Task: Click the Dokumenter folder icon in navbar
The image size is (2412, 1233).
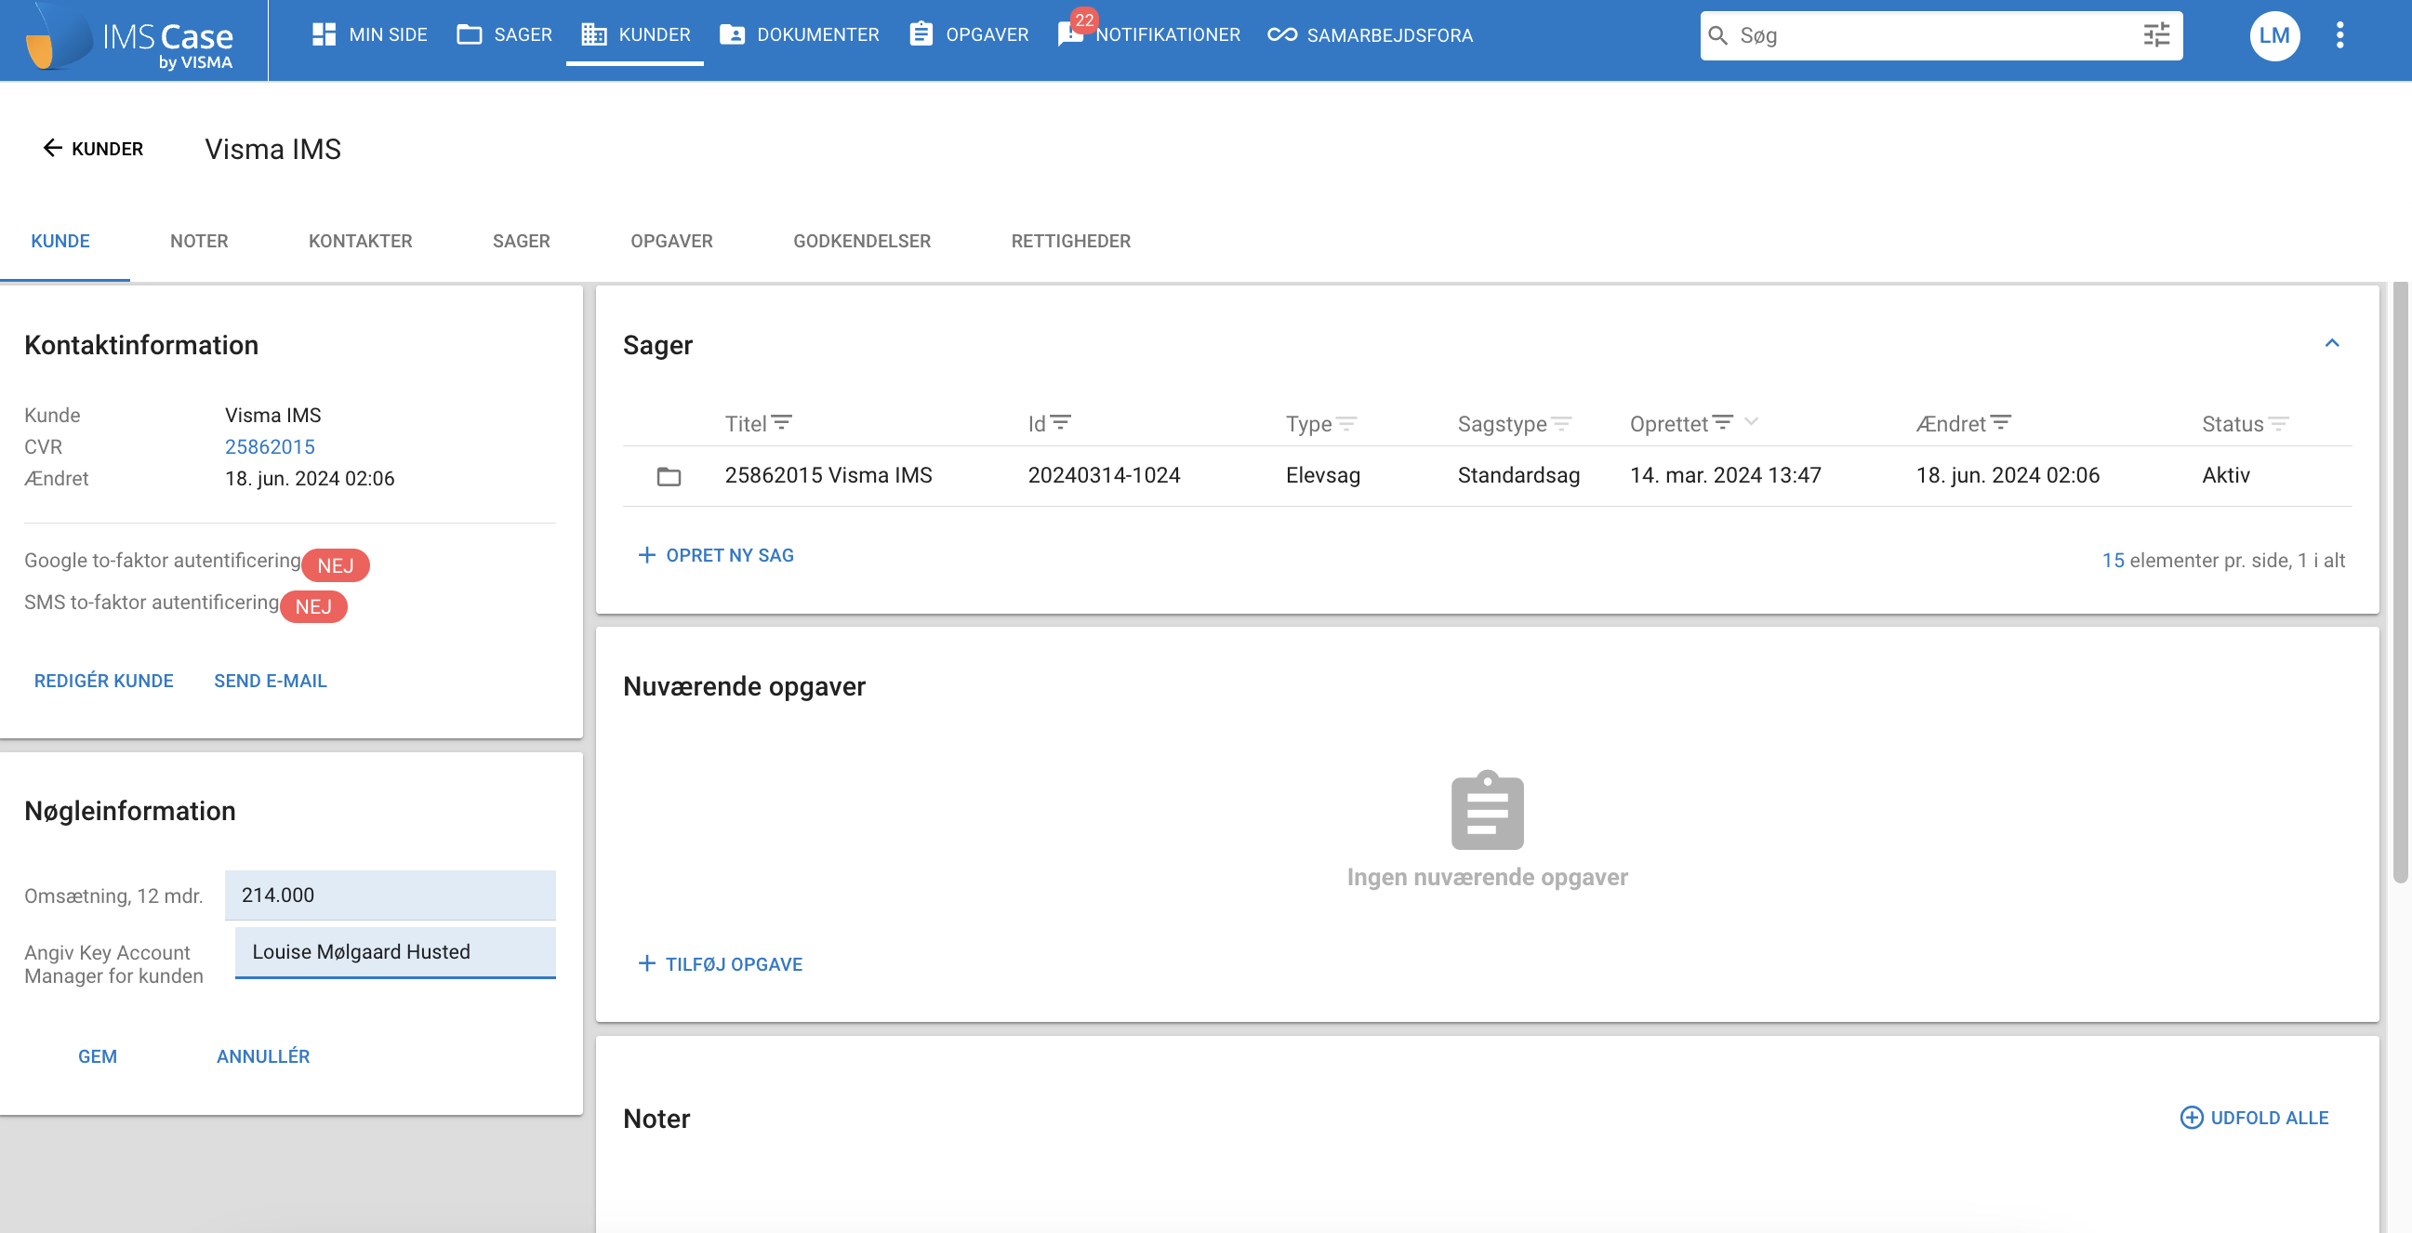Action: pyautogui.click(x=732, y=34)
